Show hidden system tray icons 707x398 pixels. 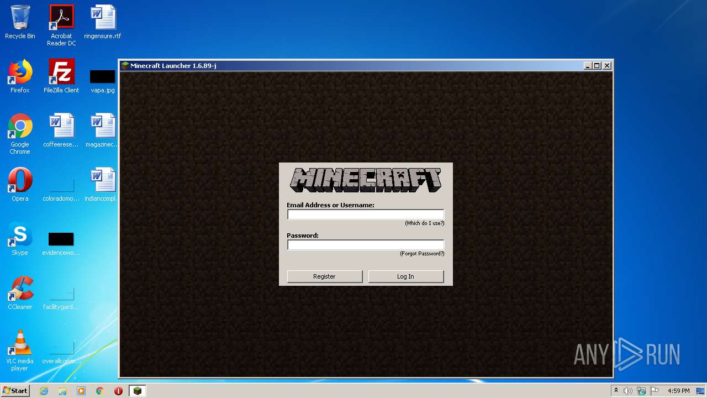click(617, 391)
